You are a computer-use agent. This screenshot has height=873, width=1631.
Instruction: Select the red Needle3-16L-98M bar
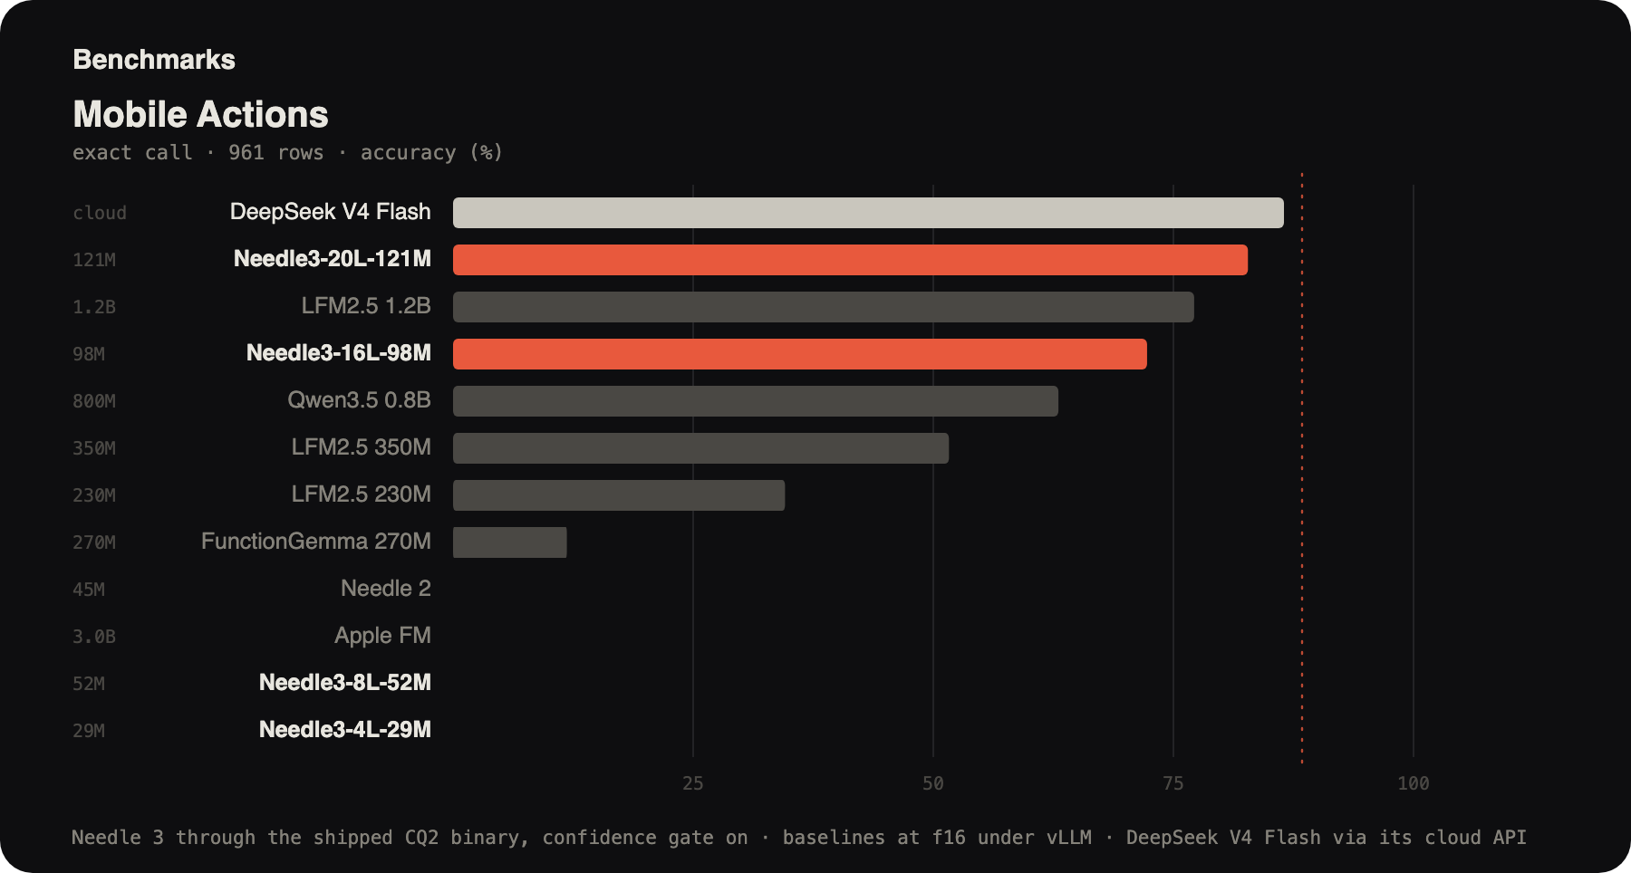point(800,354)
